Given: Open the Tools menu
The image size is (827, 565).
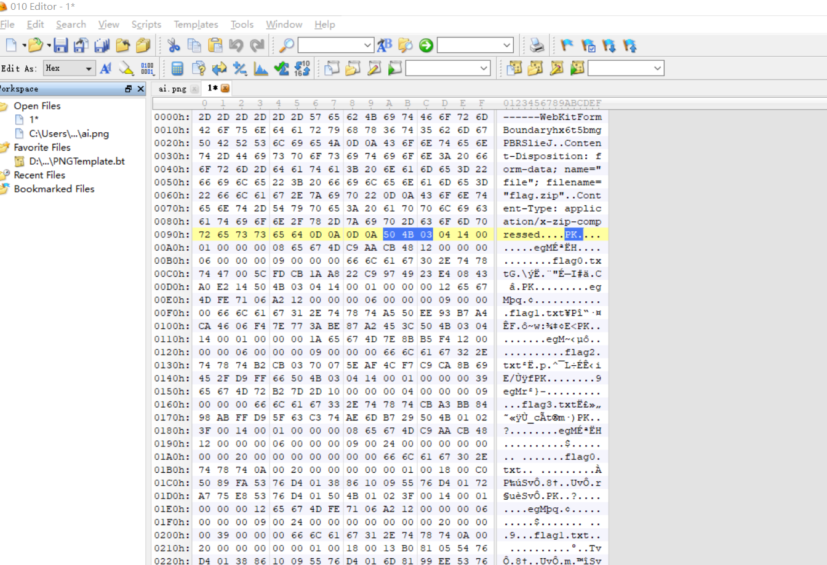Looking at the screenshot, I should pos(242,25).
